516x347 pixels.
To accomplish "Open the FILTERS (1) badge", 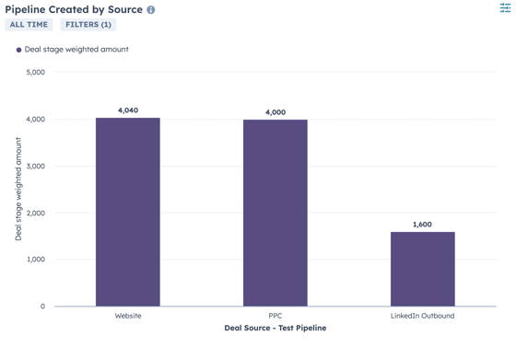I will (88, 25).
